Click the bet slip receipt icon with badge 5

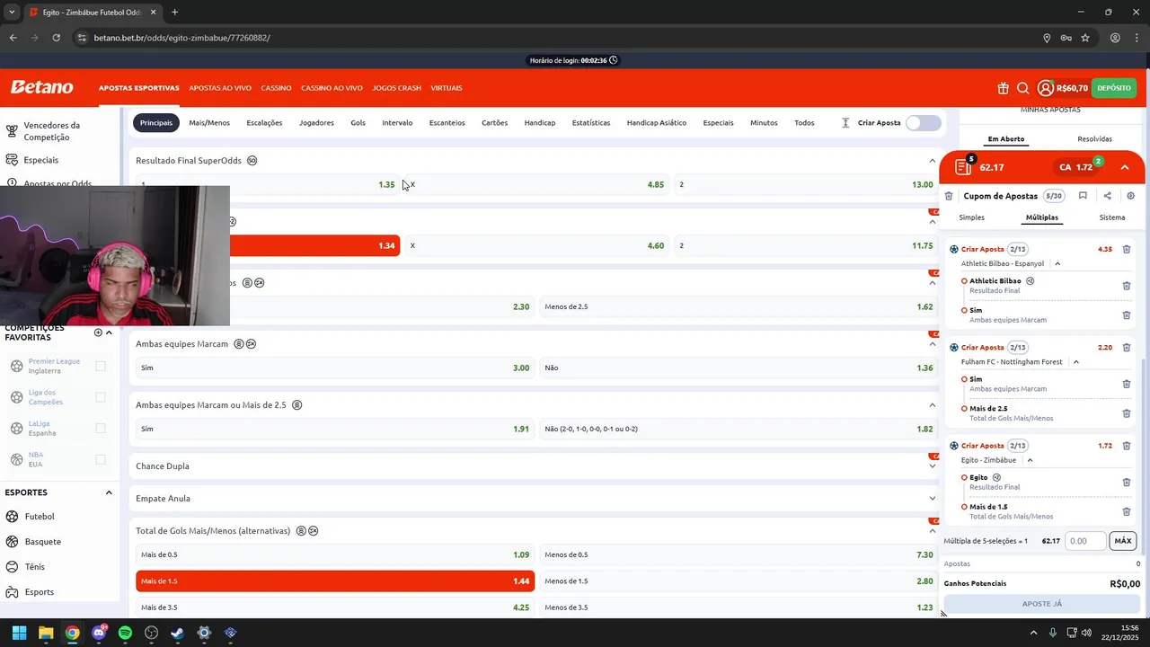coord(964,166)
